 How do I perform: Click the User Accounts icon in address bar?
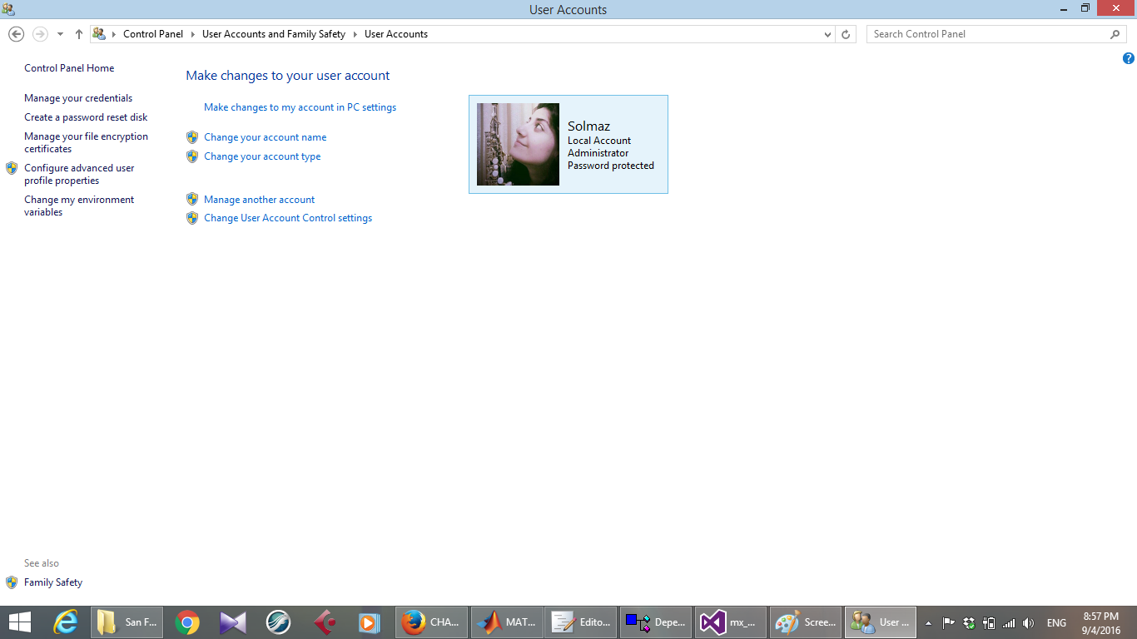(x=99, y=34)
